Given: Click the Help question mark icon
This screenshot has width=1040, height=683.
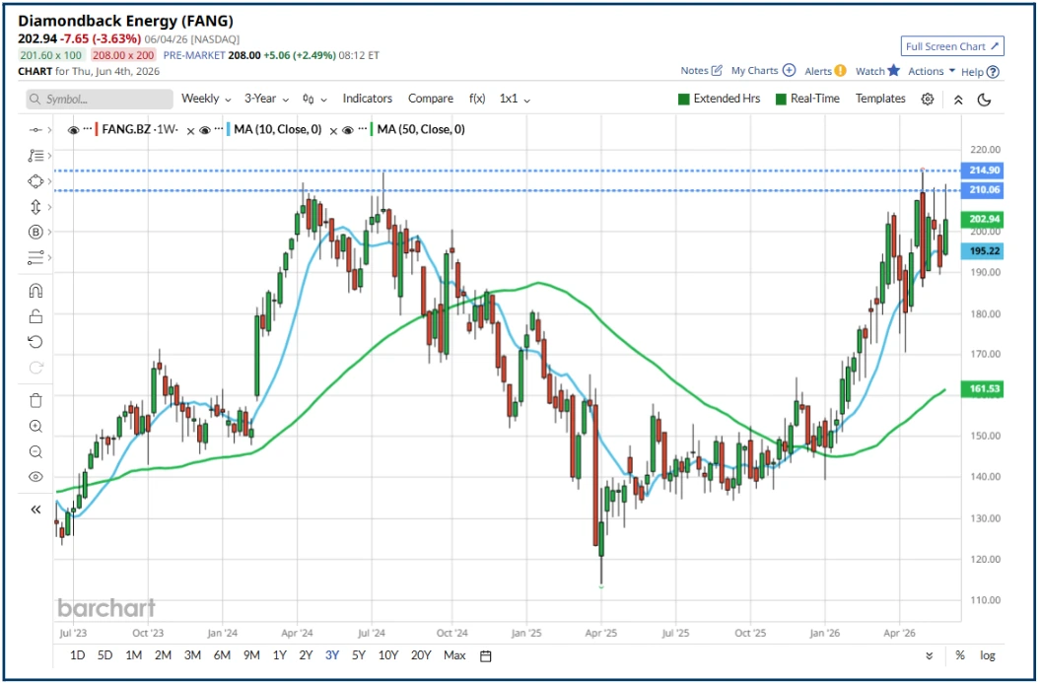Looking at the screenshot, I should (x=993, y=72).
